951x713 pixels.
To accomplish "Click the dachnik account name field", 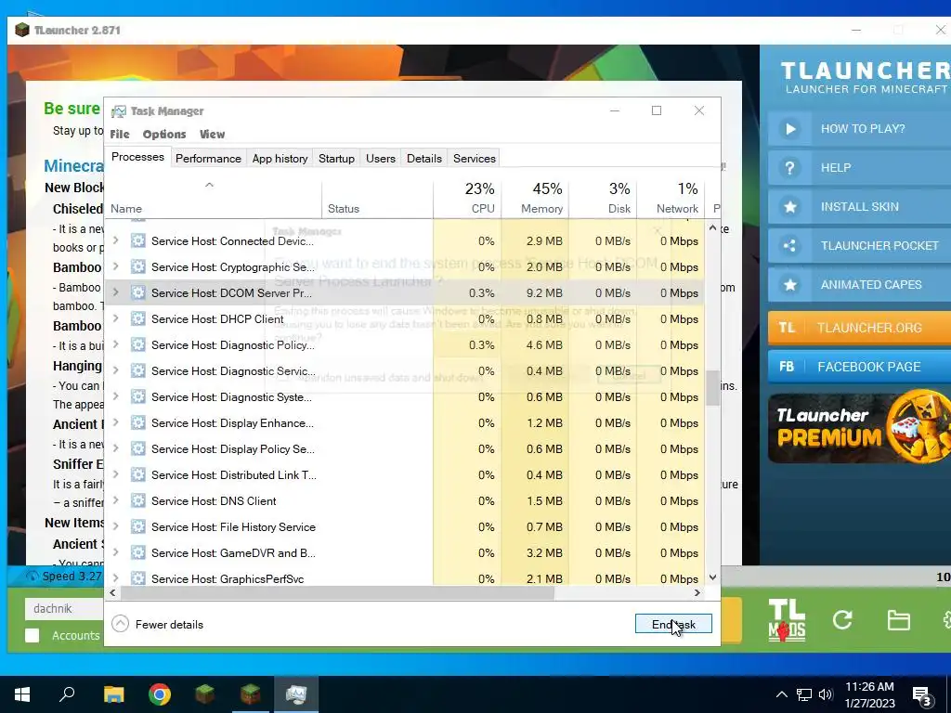I will [64, 609].
